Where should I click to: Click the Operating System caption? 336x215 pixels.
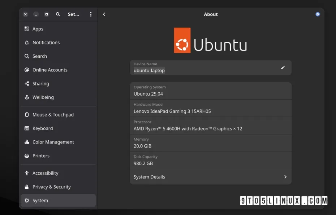pos(150,87)
